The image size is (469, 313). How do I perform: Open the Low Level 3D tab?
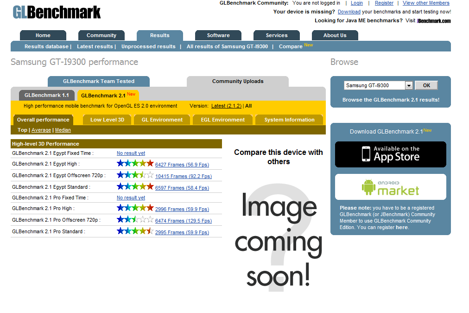click(107, 120)
